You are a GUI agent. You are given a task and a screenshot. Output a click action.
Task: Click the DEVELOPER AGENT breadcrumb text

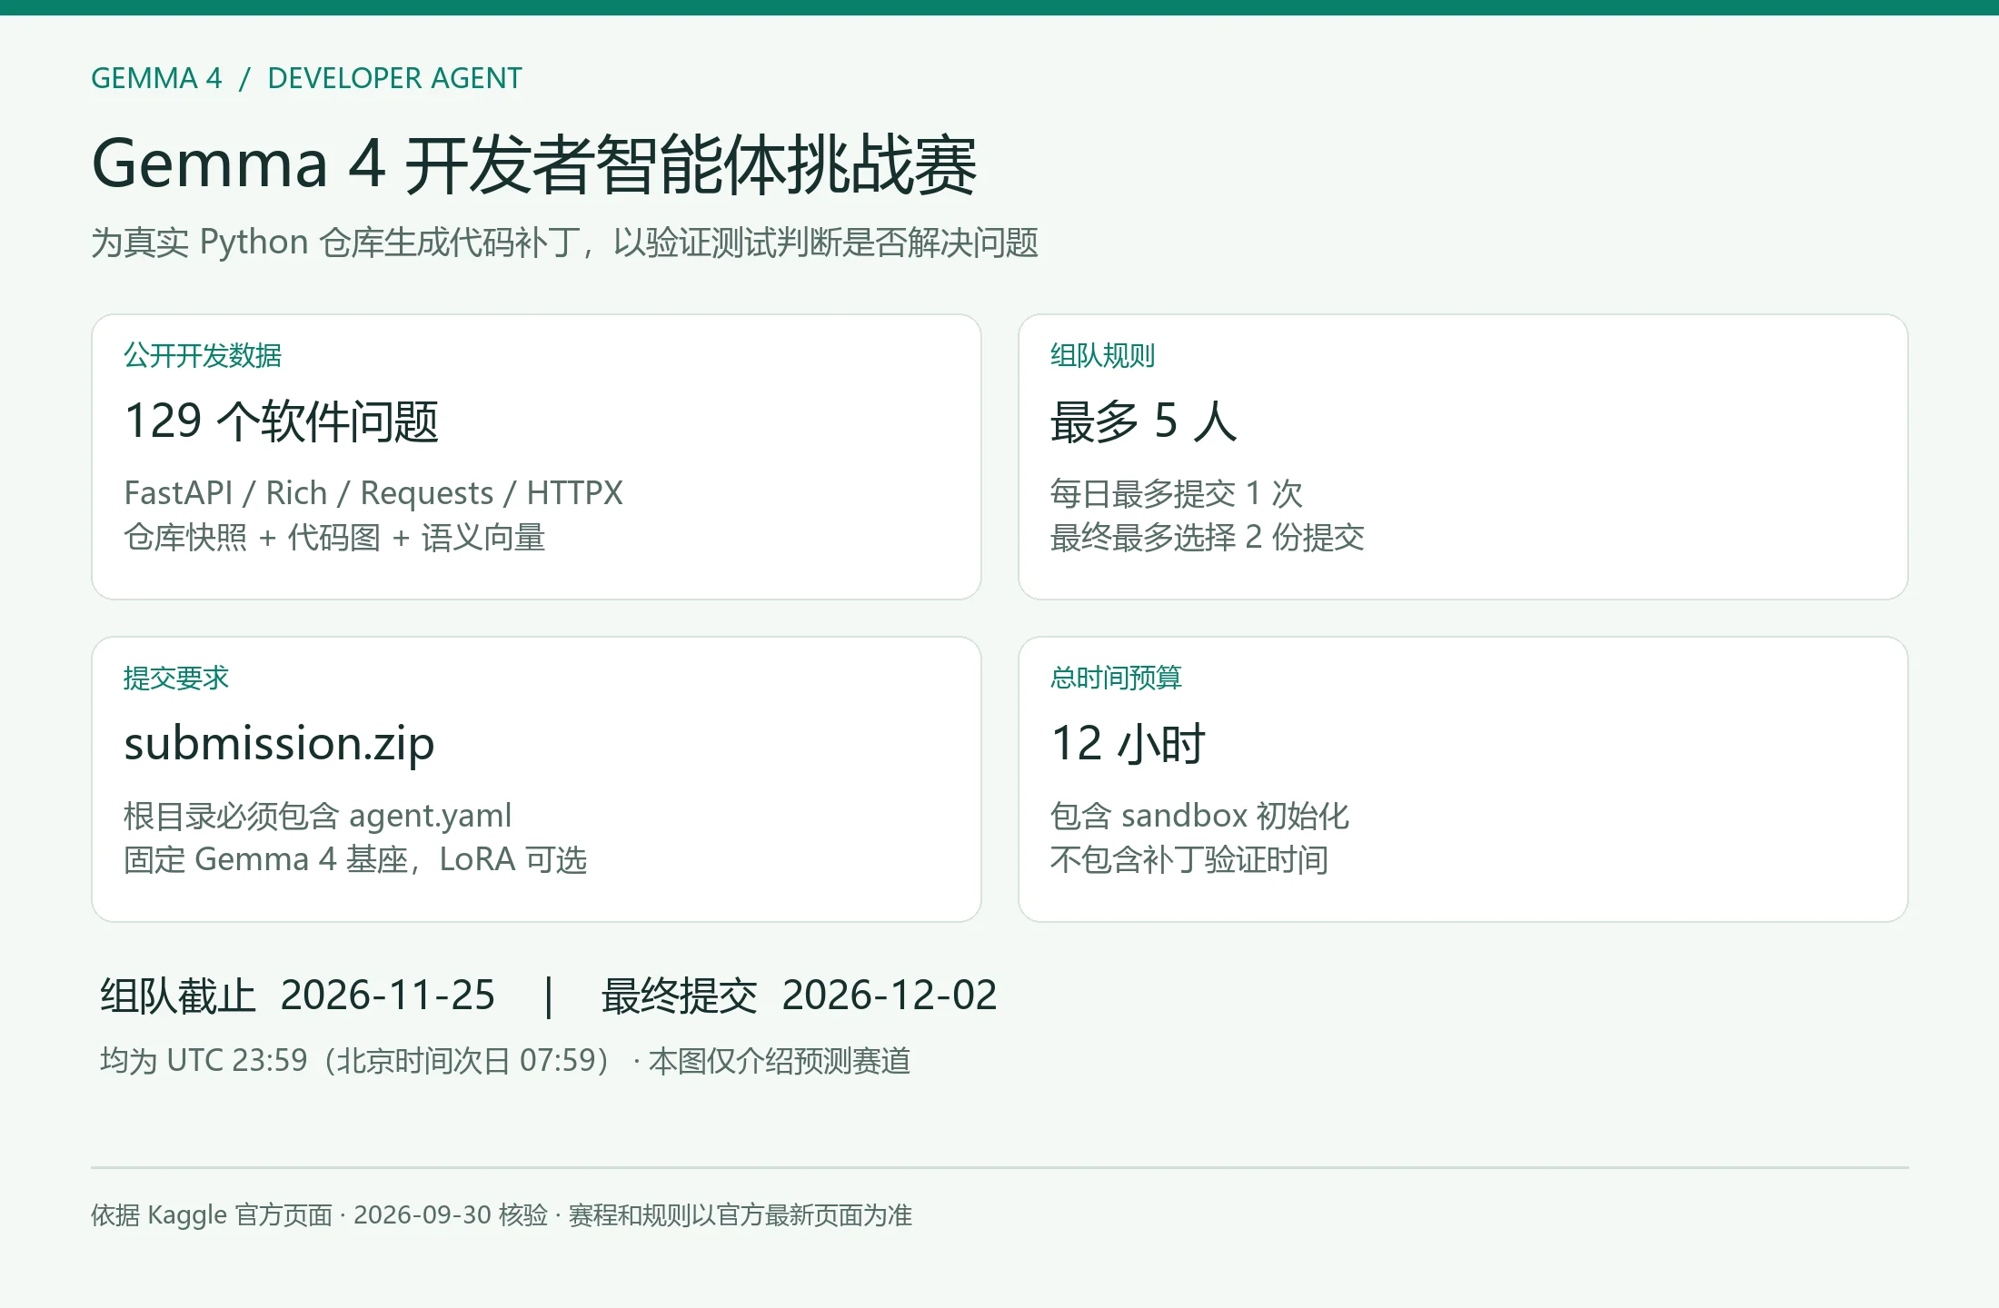click(x=394, y=78)
